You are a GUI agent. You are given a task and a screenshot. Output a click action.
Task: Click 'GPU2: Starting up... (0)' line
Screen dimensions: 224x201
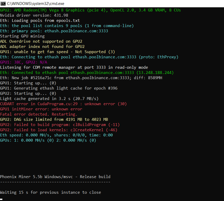pos(28,93)
